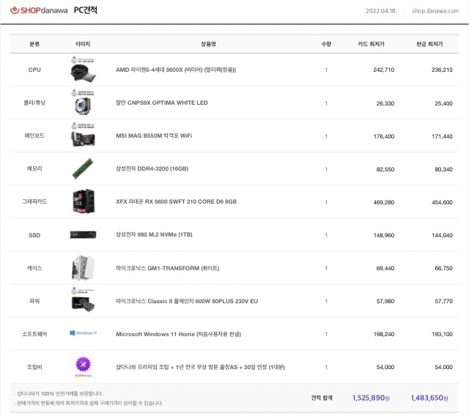Click the 현금 최저가 column header
The image size is (469, 416).
click(429, 44)
